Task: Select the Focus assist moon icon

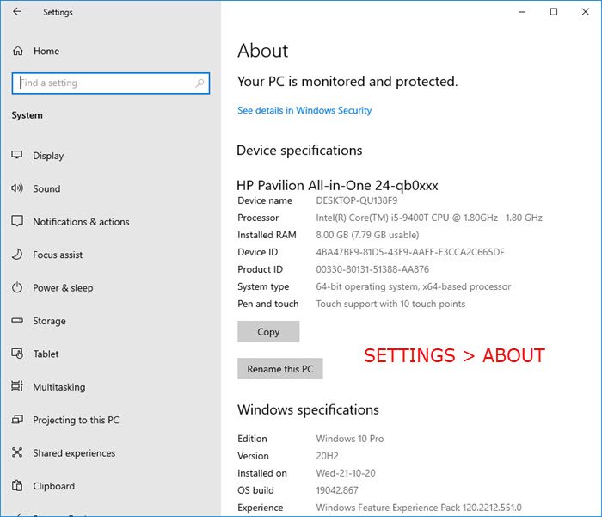Action: click(17, 255)
